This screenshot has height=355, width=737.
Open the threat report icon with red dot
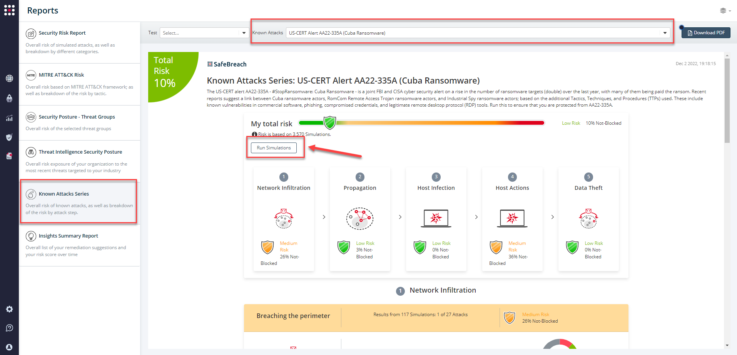pos(9,156)
